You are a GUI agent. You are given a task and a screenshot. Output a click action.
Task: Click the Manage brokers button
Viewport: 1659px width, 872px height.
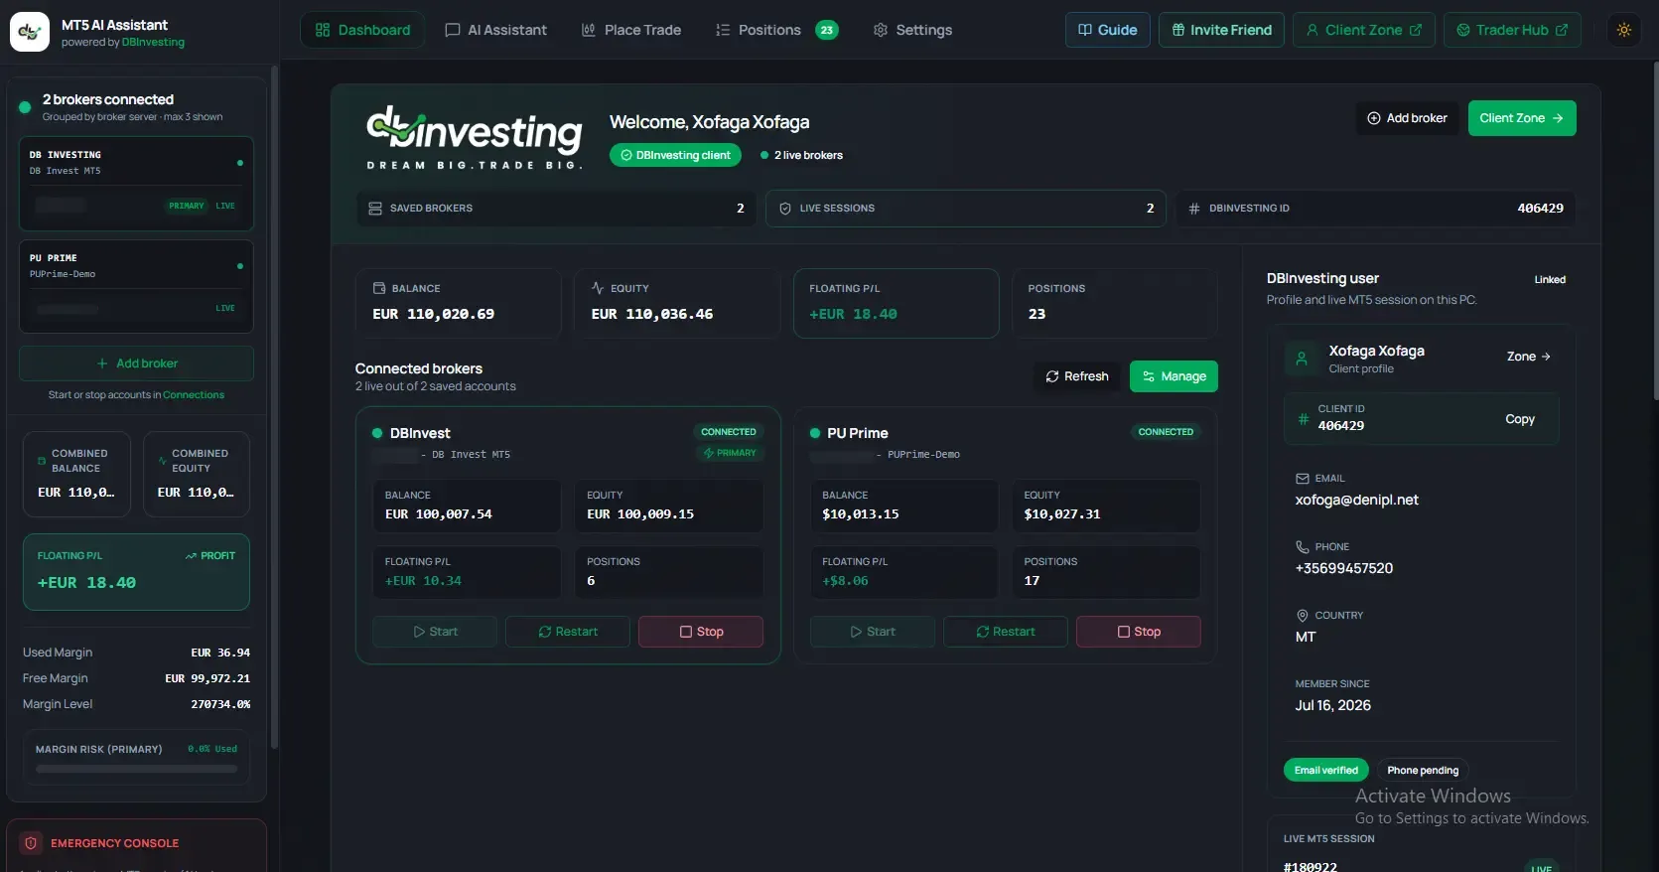[1174, 376]
